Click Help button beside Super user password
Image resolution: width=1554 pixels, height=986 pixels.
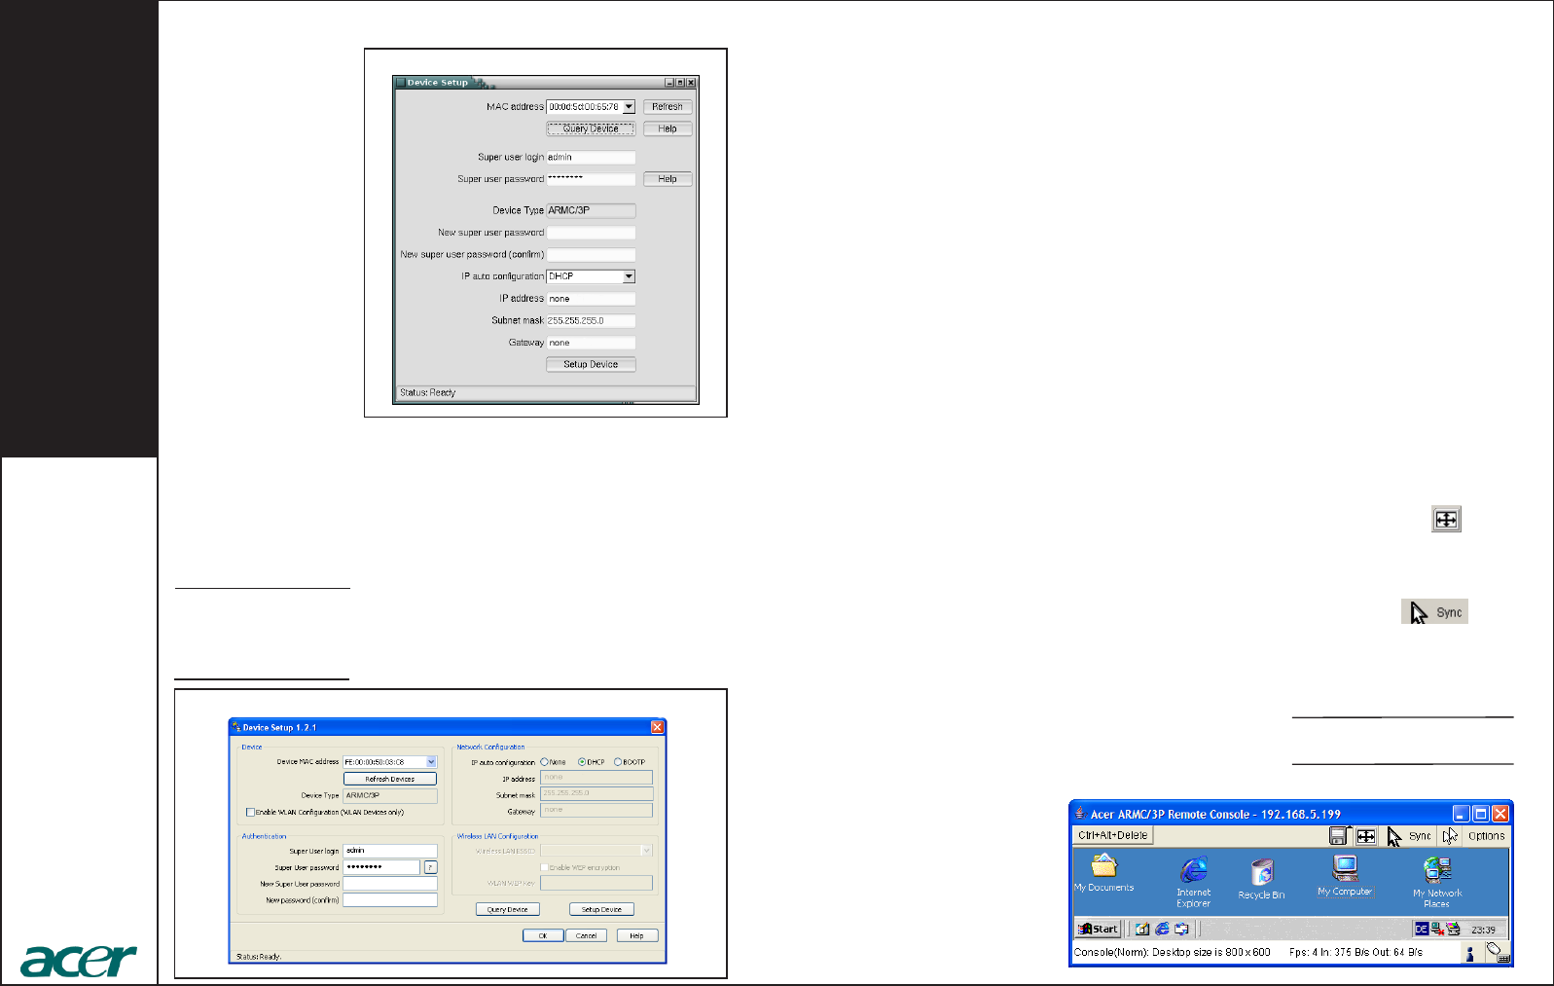[668, 179]
